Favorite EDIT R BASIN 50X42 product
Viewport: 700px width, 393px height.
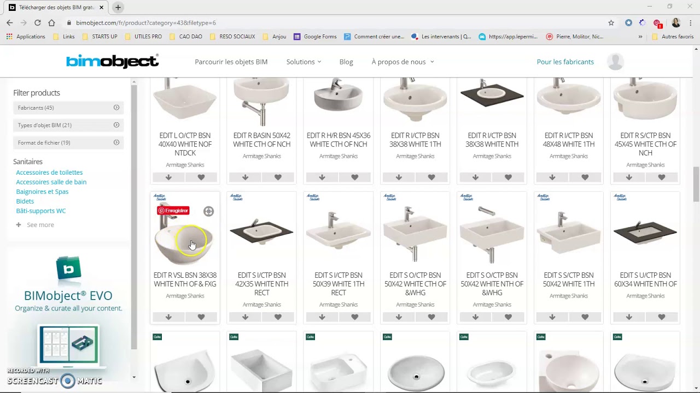click(278, 177)
